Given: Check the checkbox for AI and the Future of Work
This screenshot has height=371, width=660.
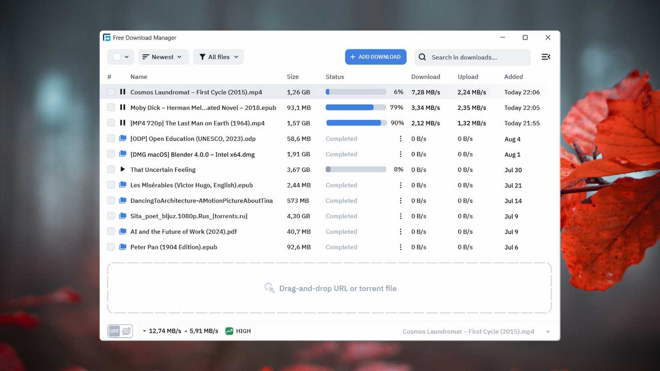Looking at the screenshot, I should click(x=111, y=231).
